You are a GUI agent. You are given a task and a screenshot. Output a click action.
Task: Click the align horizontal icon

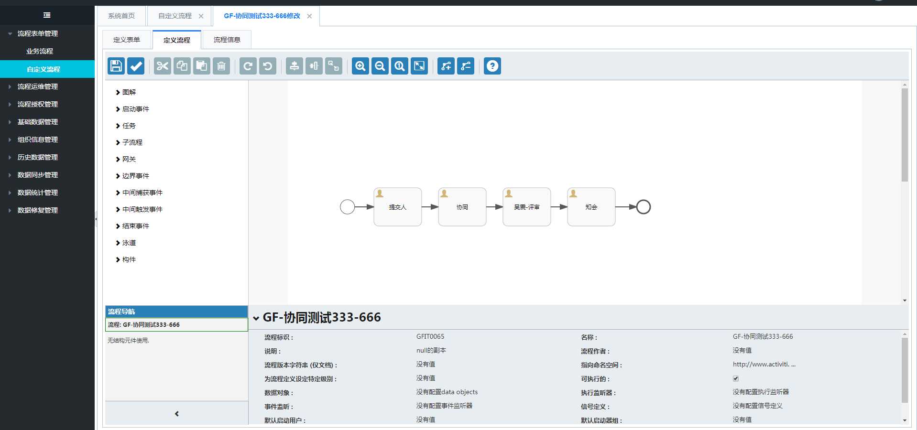tap(314, 66)
